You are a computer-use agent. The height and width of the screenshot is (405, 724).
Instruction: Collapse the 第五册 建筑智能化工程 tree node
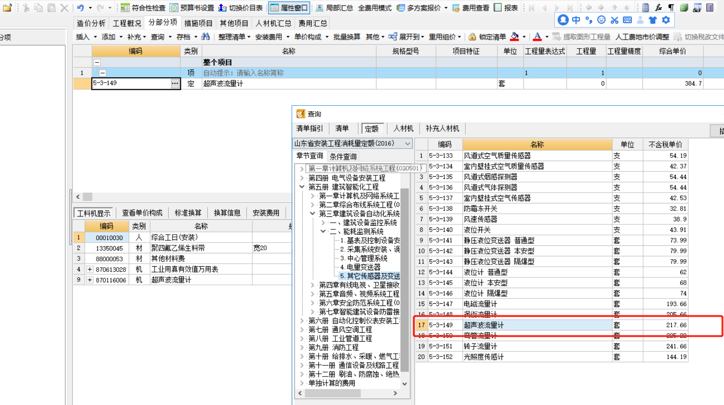pyautogui.click(x=302, y=187)
